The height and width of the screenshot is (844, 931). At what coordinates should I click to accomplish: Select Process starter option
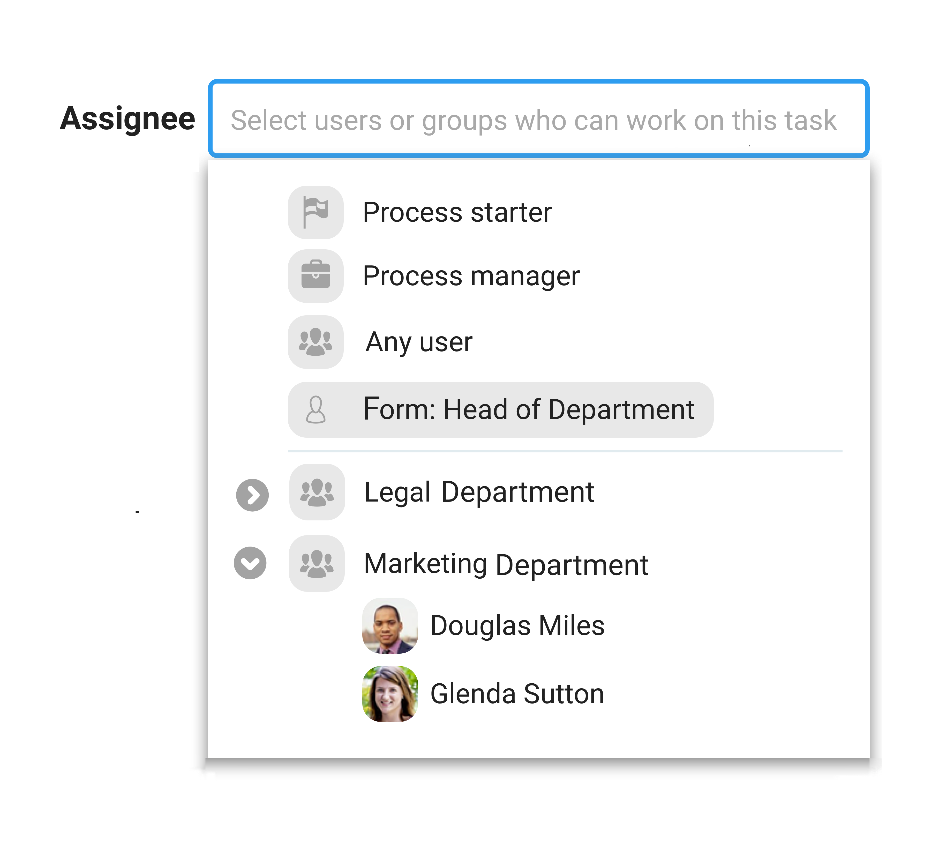click(457, 212)
